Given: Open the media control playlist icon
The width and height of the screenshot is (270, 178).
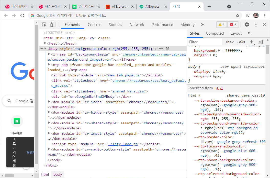Looking at the screenshot, I should (x=247, y=16).
